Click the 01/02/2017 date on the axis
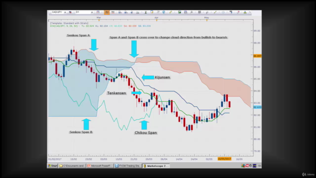Image resolution: width=316 pixels, height=178 pixels. [55, 159]
